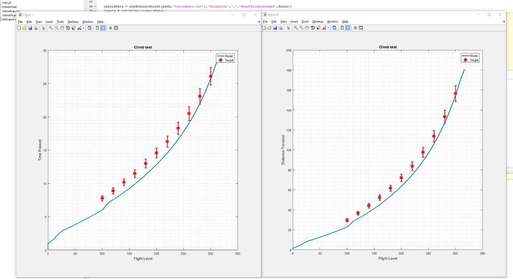513x279 pixels.
Task: Open Tools menu in Figure 1
Action: (60, 22)
